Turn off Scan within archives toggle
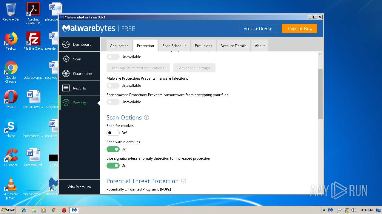This screenshot has height=214, width=382. tap(113, 149)
